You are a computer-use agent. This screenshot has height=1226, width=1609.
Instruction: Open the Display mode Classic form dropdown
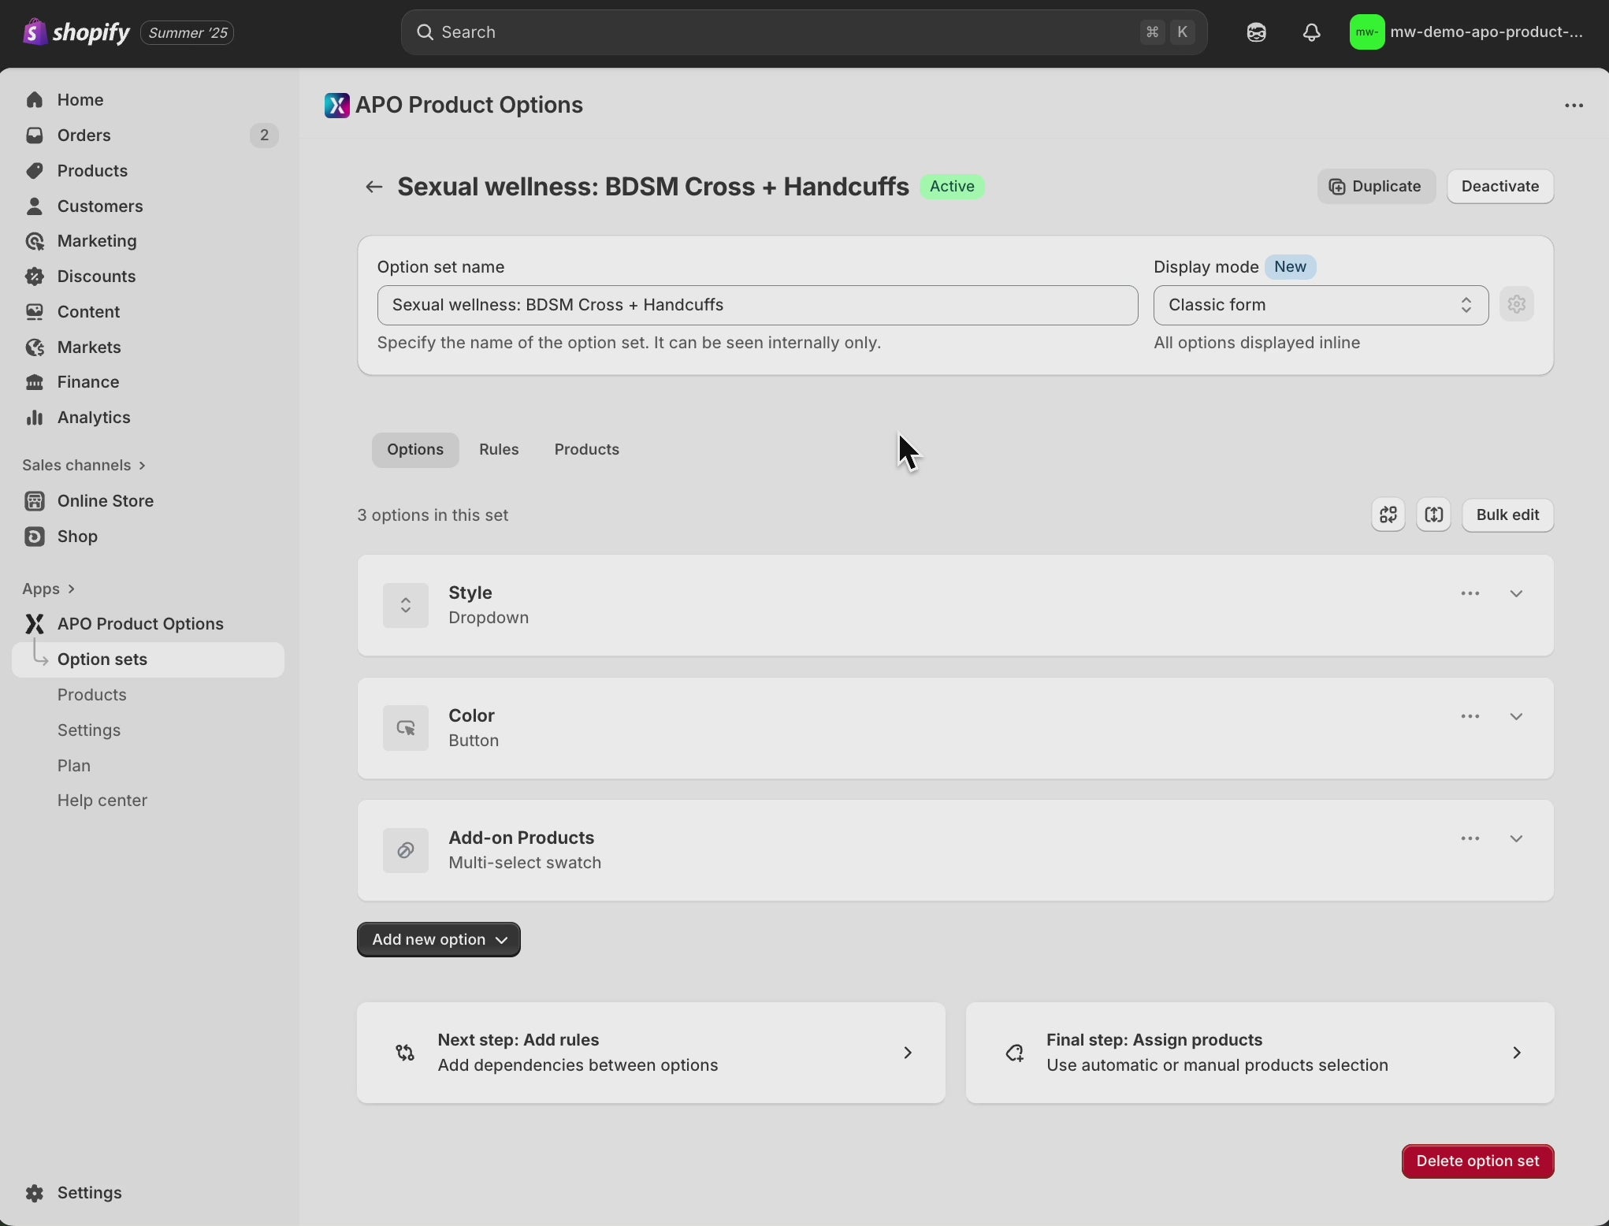1320,305
